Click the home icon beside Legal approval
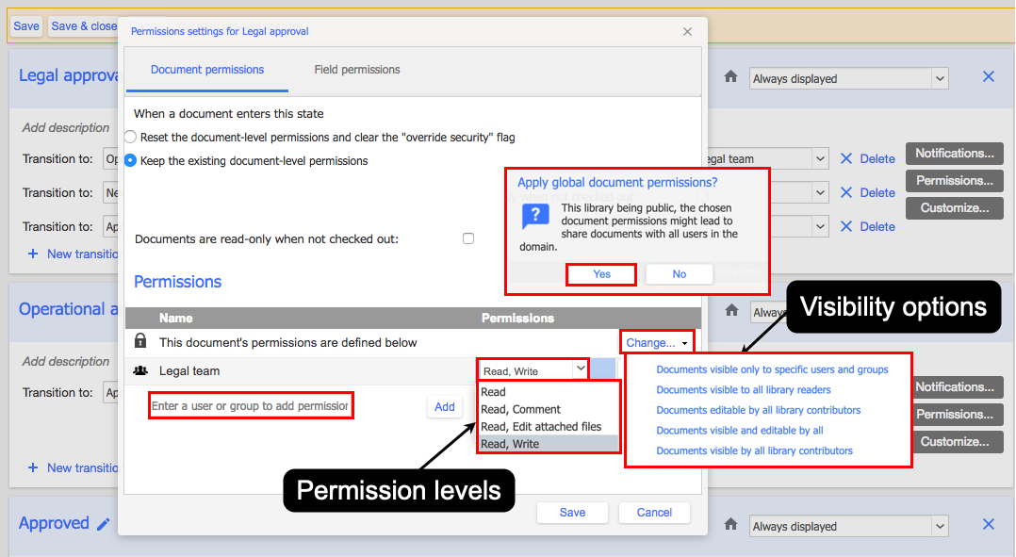1016x557 pixels. 731,77
